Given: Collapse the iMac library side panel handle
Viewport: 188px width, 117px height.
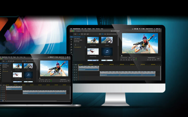Looking at the screenshot, I should point(85,47).
